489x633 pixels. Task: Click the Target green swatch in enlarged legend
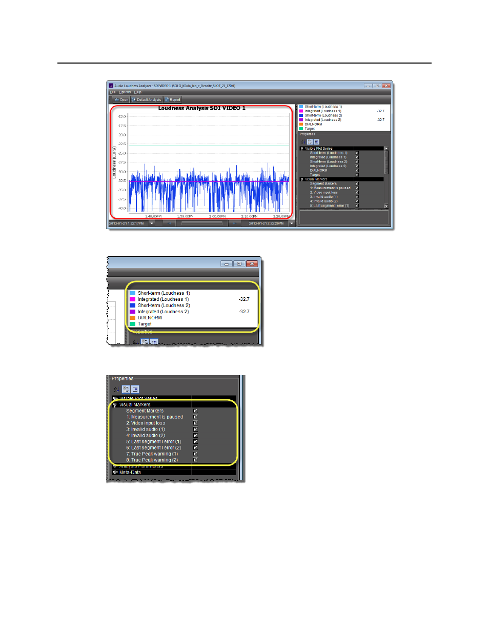click(x=132, y=324)
